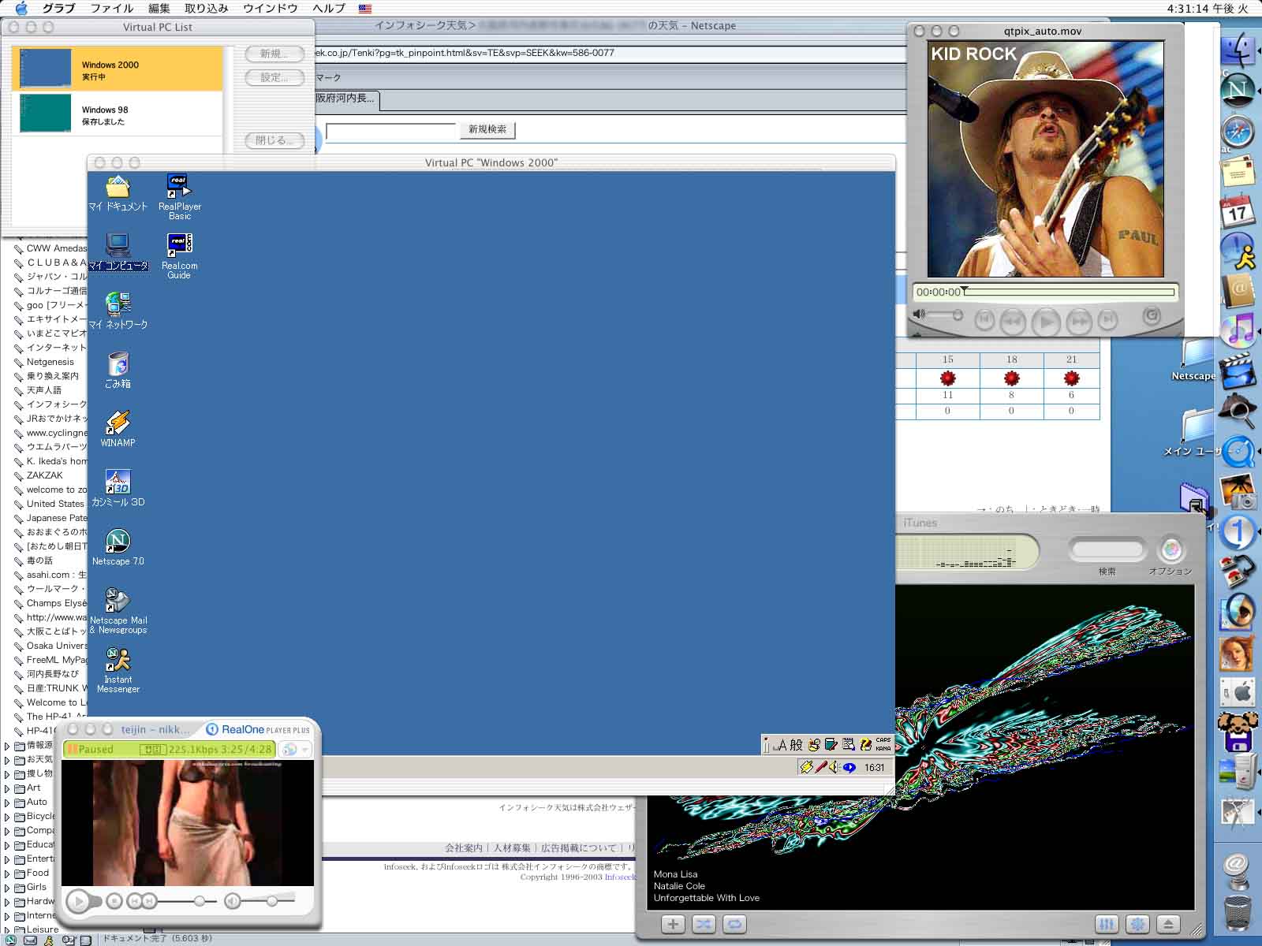
Task: Expand the Art bookmark folder
Action: pos(7,788)
